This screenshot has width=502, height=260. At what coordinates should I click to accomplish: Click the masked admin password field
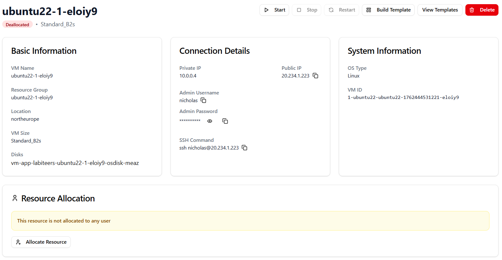[x=190, y=121]
